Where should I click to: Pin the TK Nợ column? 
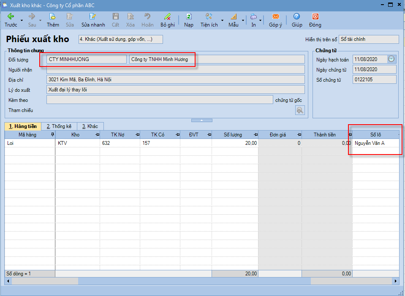pyautogui.click(x=137, y=134)
